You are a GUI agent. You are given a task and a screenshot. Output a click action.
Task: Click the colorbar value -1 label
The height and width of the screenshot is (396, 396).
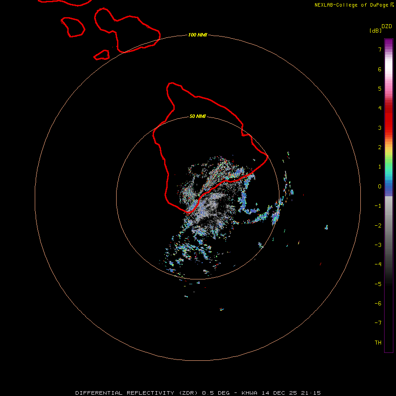coord(378,206)
